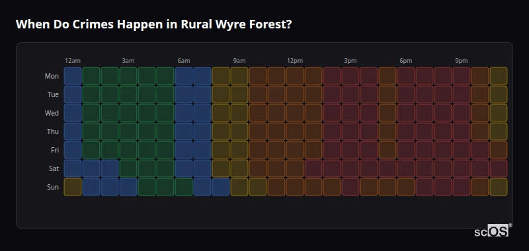Click the Saturday 3am green cell
This screenshot has height=251, width=529.
[x=128, y=168]
